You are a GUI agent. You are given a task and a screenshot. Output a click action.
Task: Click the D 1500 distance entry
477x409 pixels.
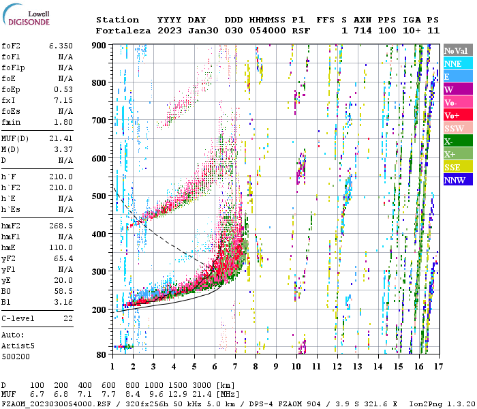[178, 385]
